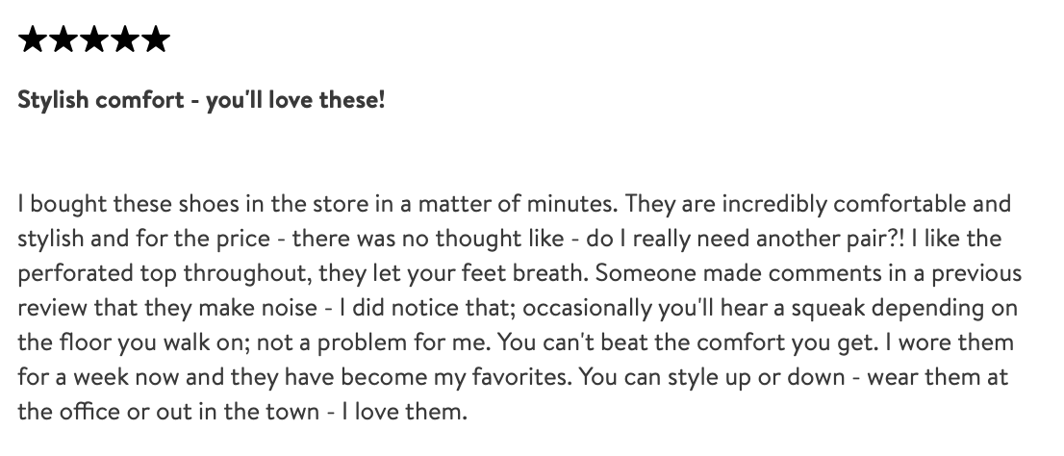The height and width of the screenshot is (456, 1064).
Task: Click the first star in the rating
Action: 32,39
